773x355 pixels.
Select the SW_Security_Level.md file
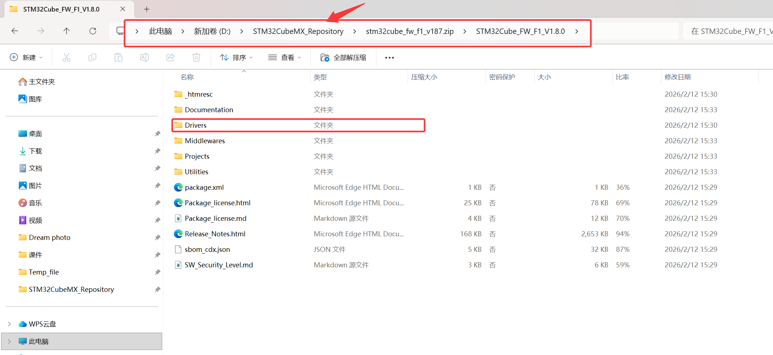(x=219, y=265)
